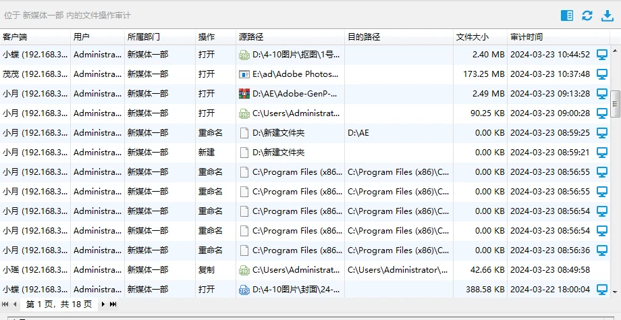Click the vertical scrollbar thumb
Screen dimensions: 621x320
(615, 104)
